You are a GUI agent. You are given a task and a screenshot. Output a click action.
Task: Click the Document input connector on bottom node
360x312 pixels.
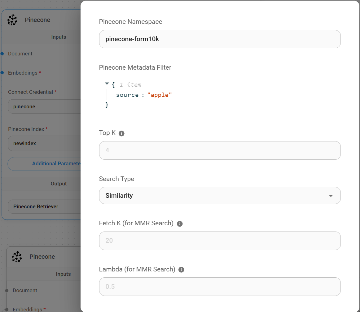coord(7,290)
